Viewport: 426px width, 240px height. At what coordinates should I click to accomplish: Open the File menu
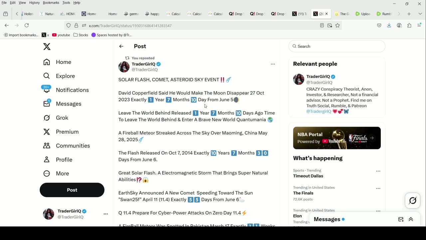pos(4,3)
